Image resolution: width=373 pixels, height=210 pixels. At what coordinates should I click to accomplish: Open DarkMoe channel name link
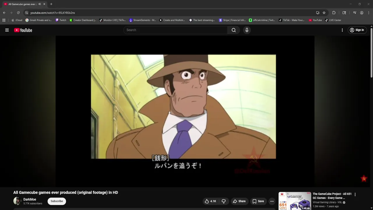click(x=30, y=199)
